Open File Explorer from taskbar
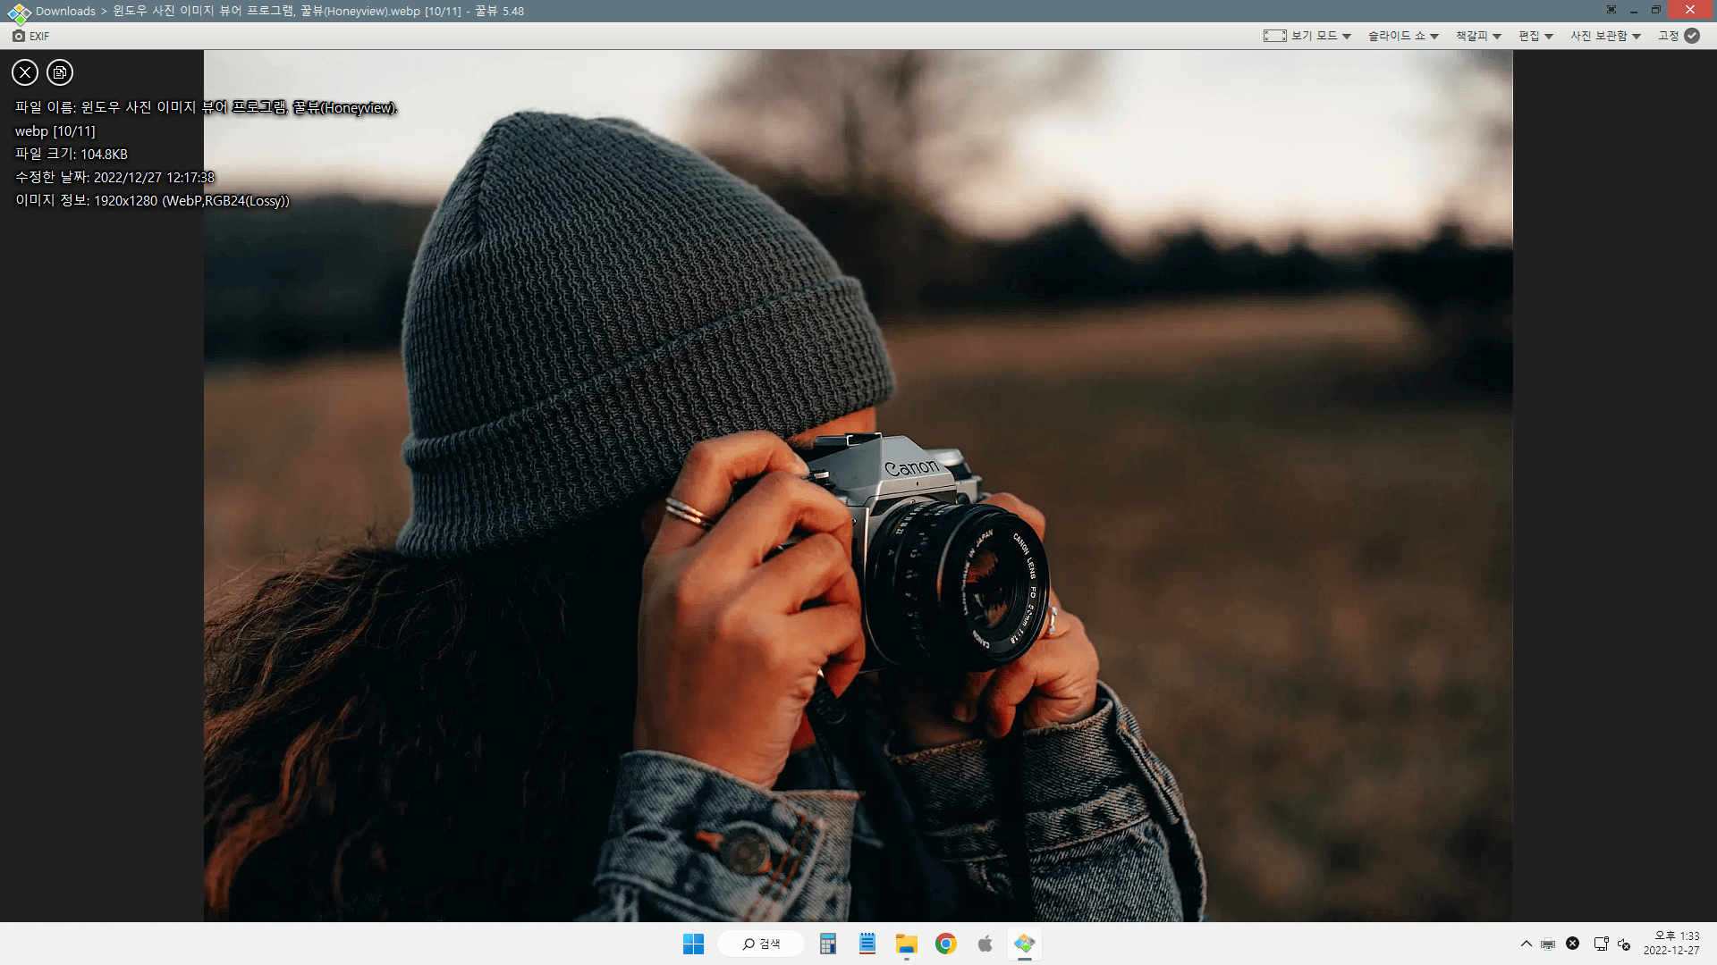The image size is (1717, 965). click(x=907, y=944)
